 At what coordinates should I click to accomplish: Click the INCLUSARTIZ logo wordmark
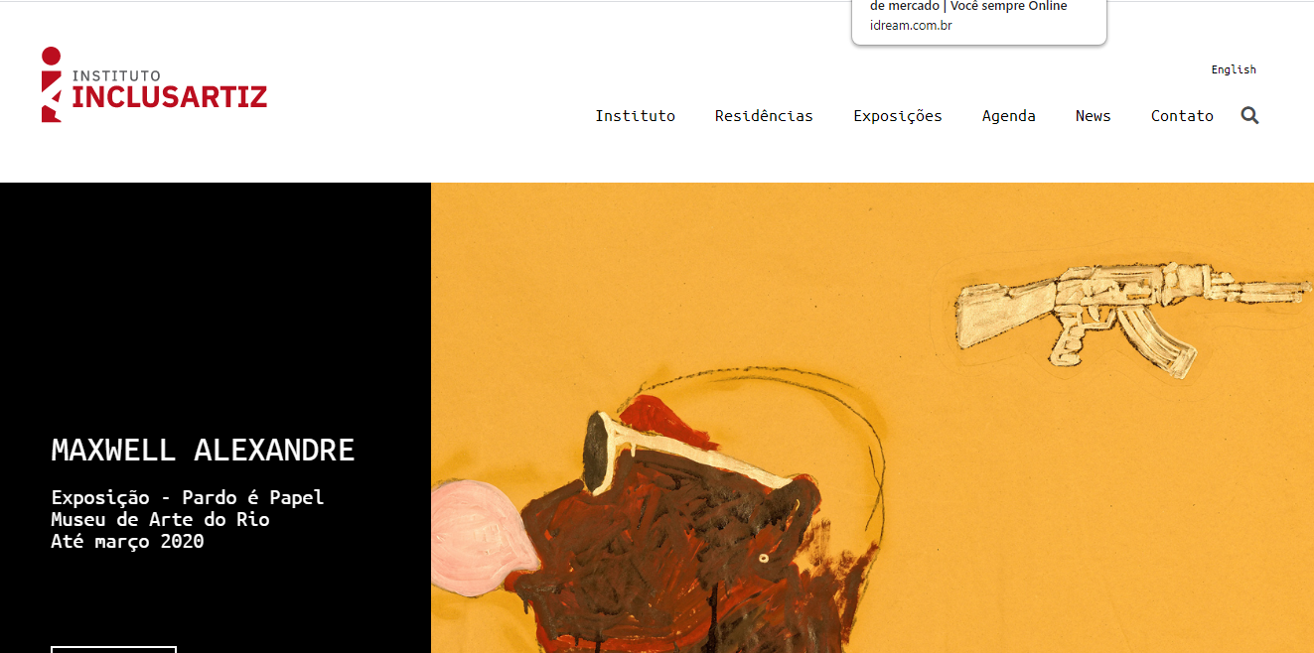170,96
